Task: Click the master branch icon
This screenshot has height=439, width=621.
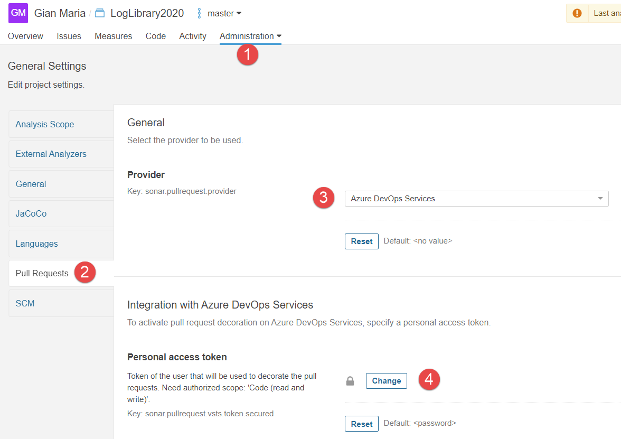Action: (199, 13)
